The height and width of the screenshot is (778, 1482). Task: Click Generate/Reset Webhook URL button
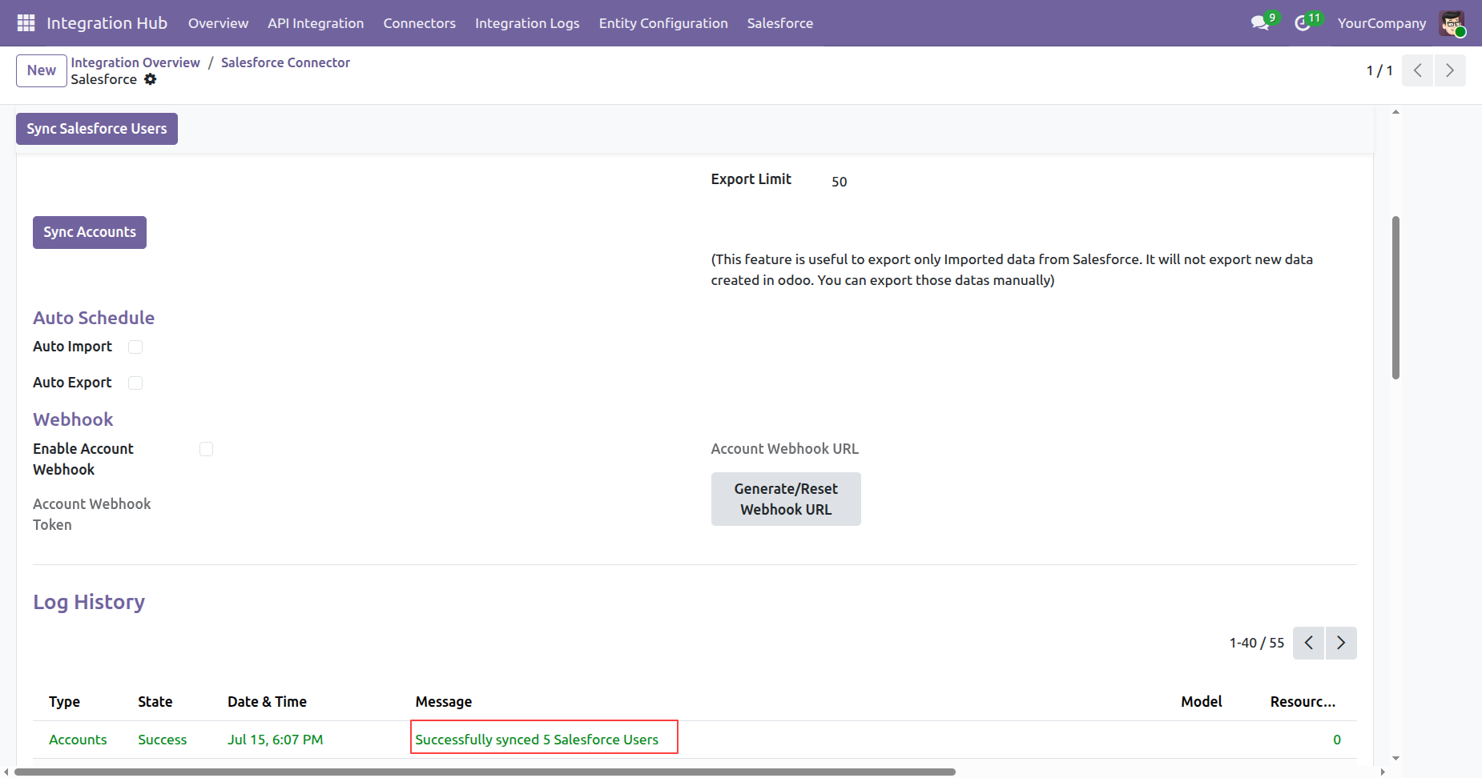click(x=786, y=499)
